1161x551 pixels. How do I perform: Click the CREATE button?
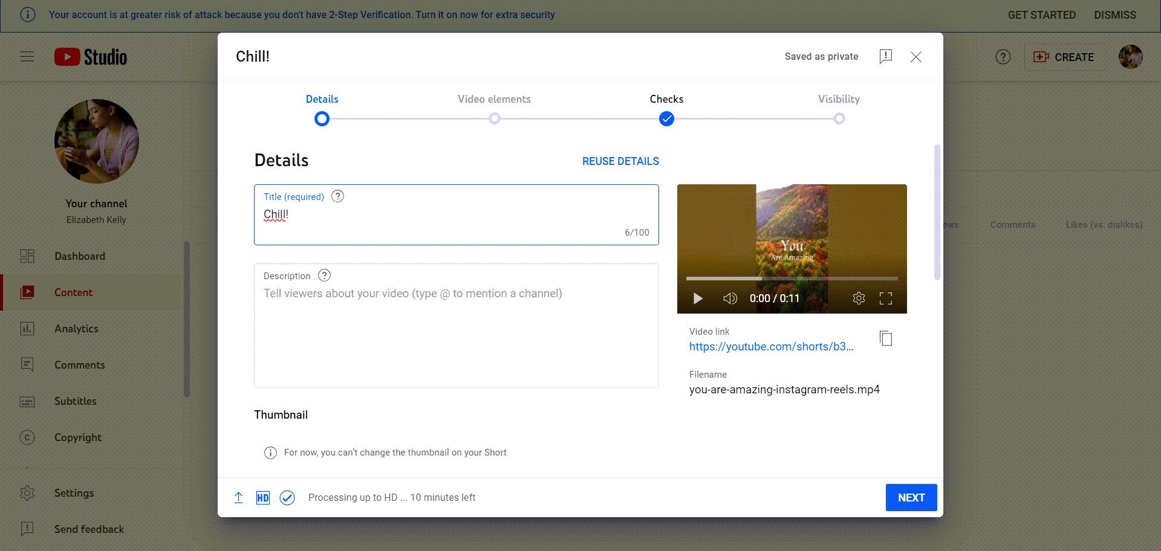coord(1065,57)
